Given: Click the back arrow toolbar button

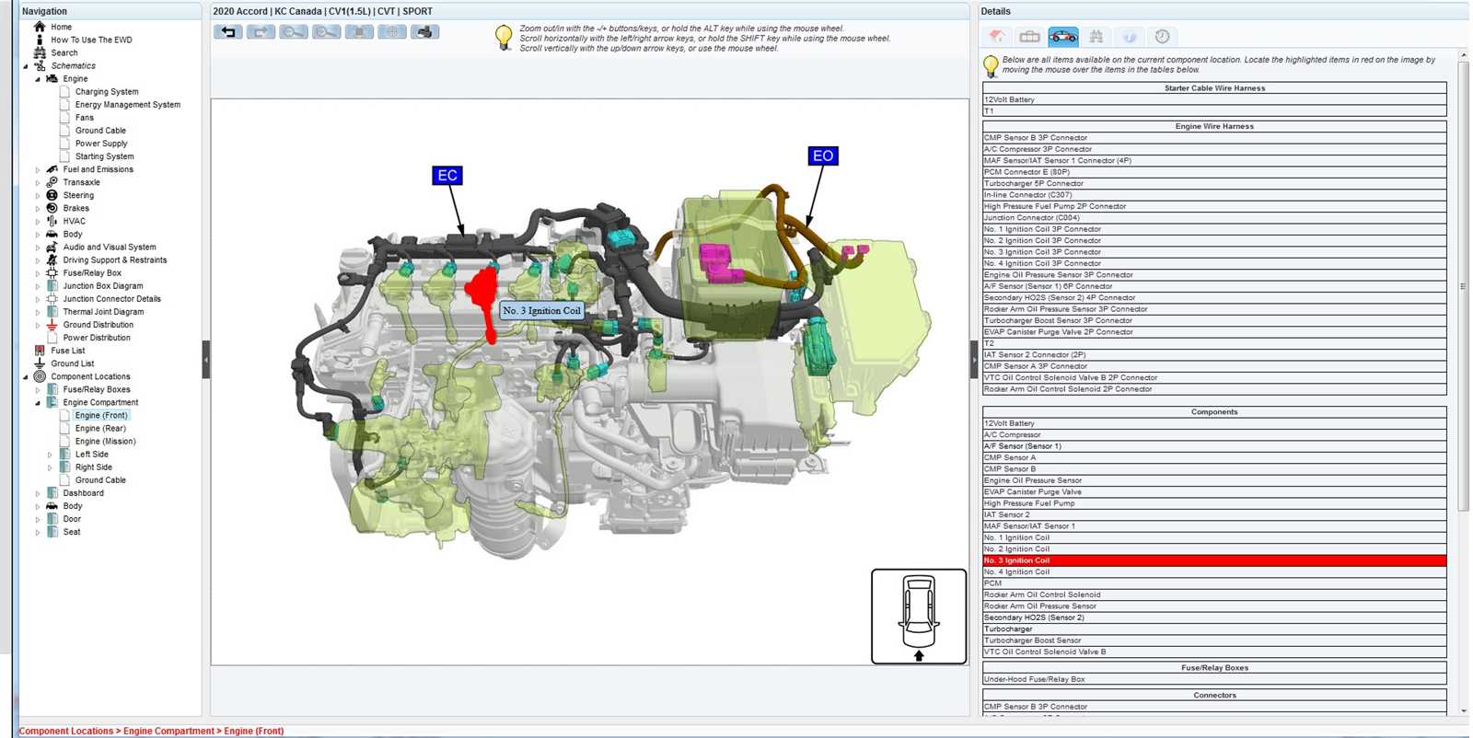Looking at the screenshot, I should (x=228, y=32).
